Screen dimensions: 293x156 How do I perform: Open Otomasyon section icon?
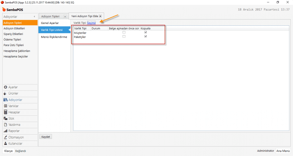point(5,137)
